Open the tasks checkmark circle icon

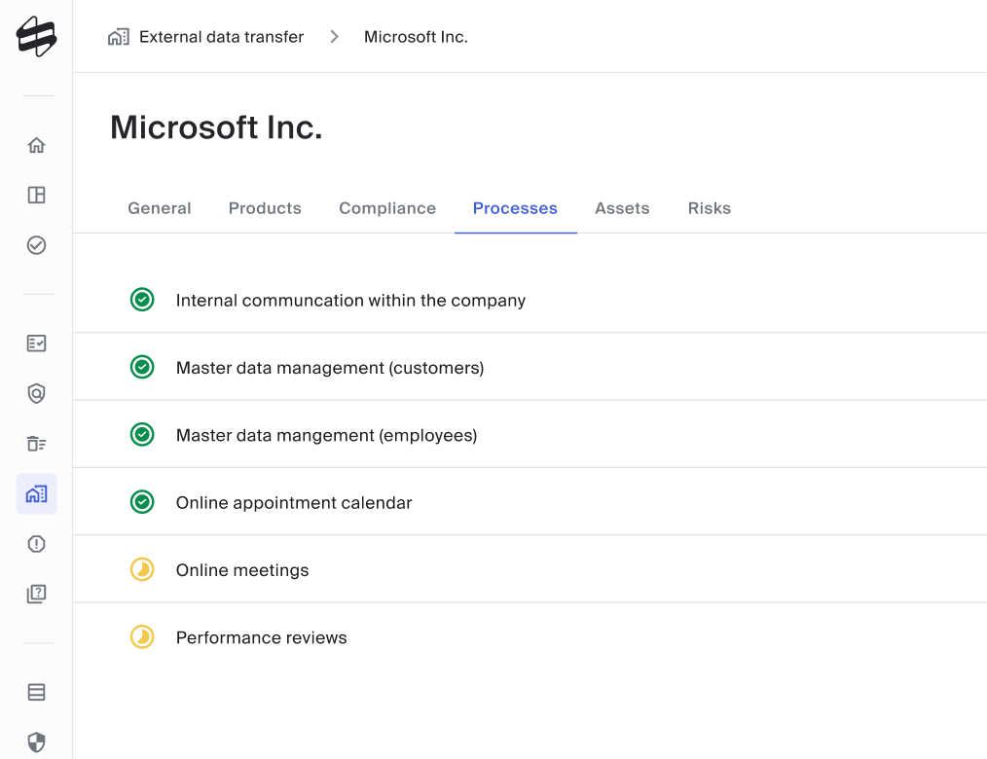(37, 245)
